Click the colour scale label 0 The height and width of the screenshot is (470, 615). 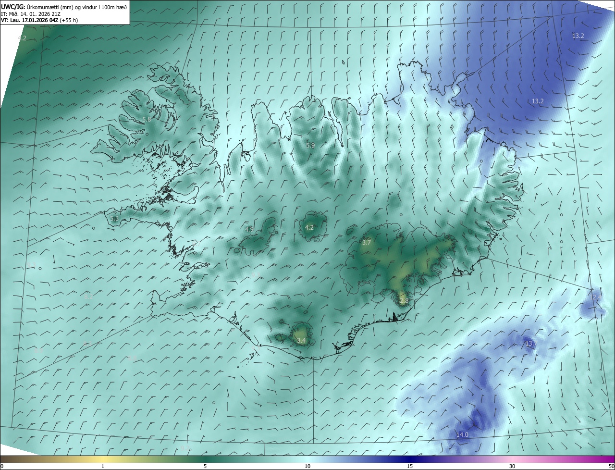click(x=2, y=466)
